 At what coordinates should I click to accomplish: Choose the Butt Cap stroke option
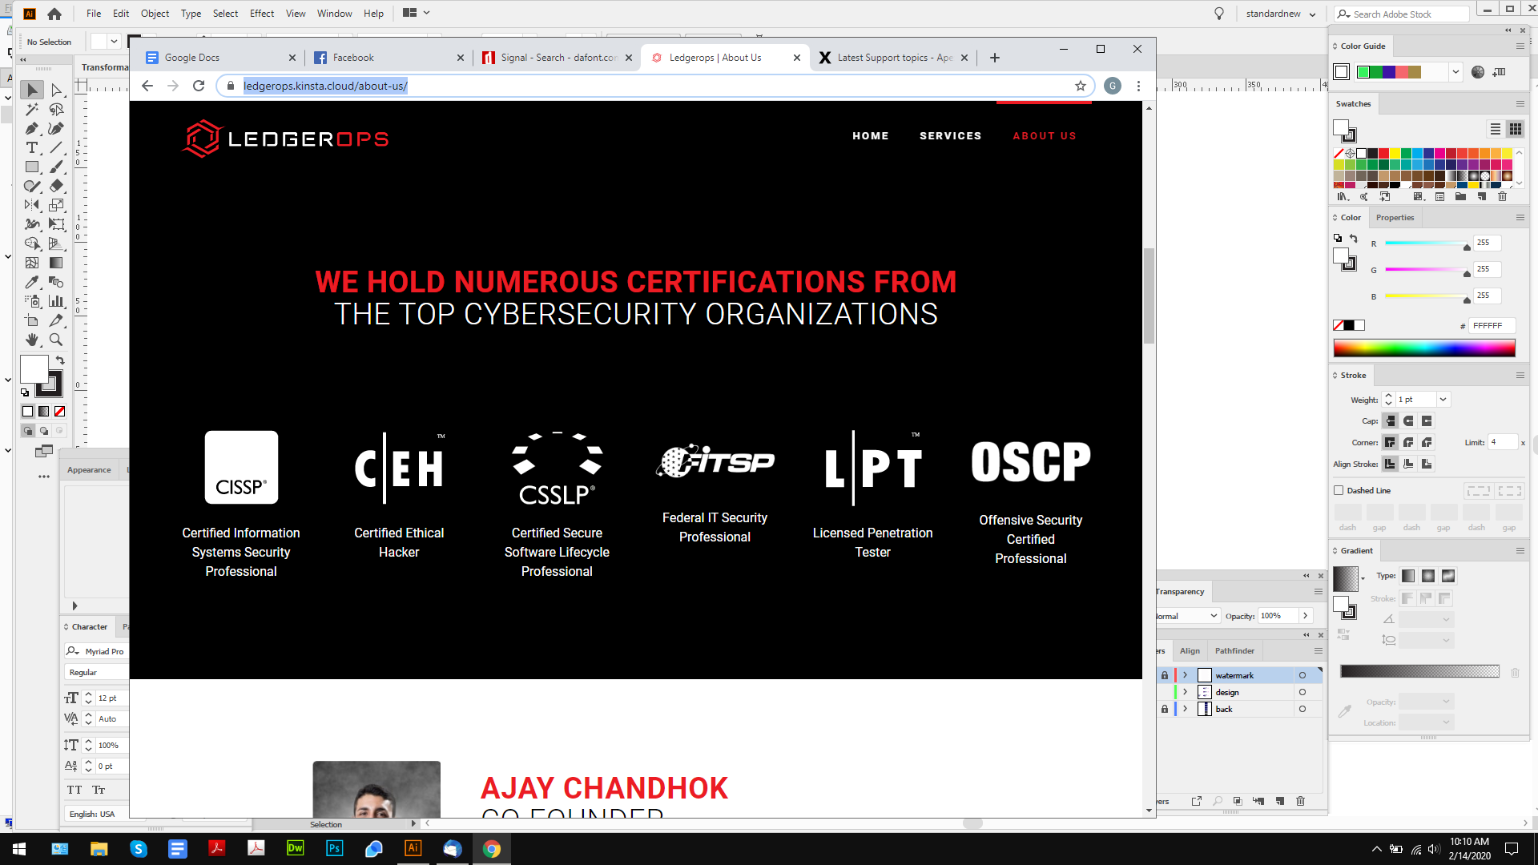(1391, 421)
